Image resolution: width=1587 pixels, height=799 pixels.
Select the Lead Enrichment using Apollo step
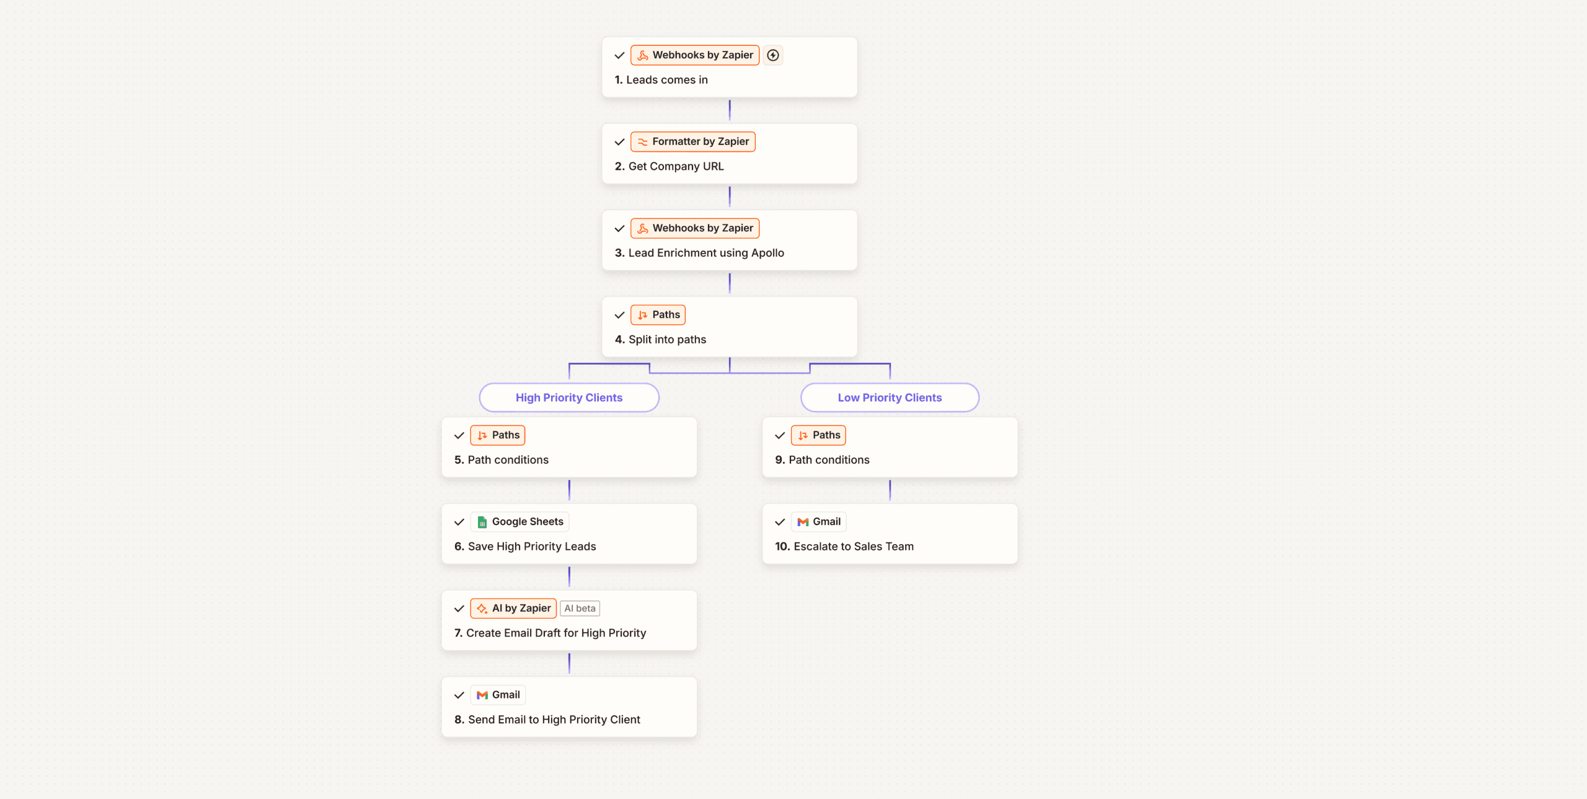point(705,253)
